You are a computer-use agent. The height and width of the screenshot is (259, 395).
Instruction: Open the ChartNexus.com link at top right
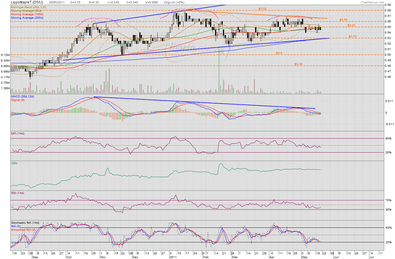click(372, 2)
